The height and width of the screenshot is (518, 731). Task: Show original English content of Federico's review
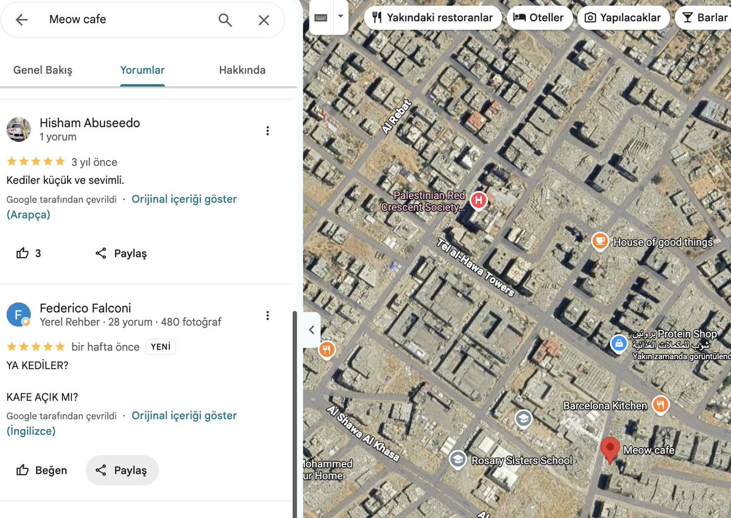(184, 416)
